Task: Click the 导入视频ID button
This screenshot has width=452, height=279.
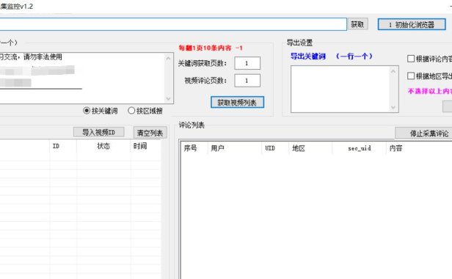Action: [x=98, y=132]
